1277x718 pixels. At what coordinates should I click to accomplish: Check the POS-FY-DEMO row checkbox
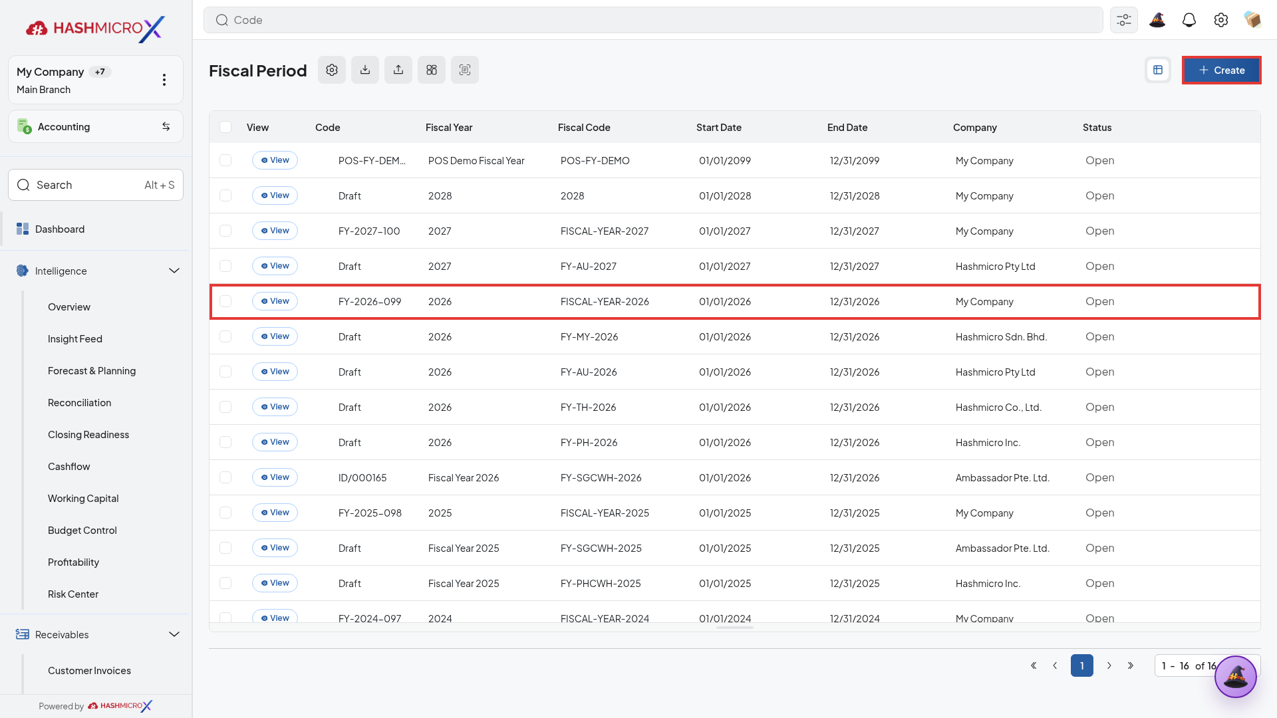coord(225,160)
